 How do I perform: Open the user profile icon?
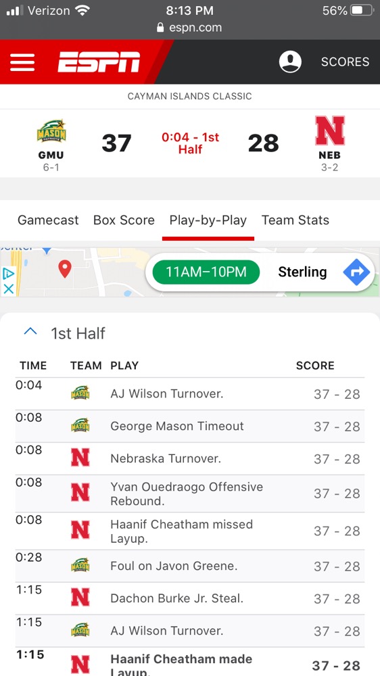click(290, 62)
